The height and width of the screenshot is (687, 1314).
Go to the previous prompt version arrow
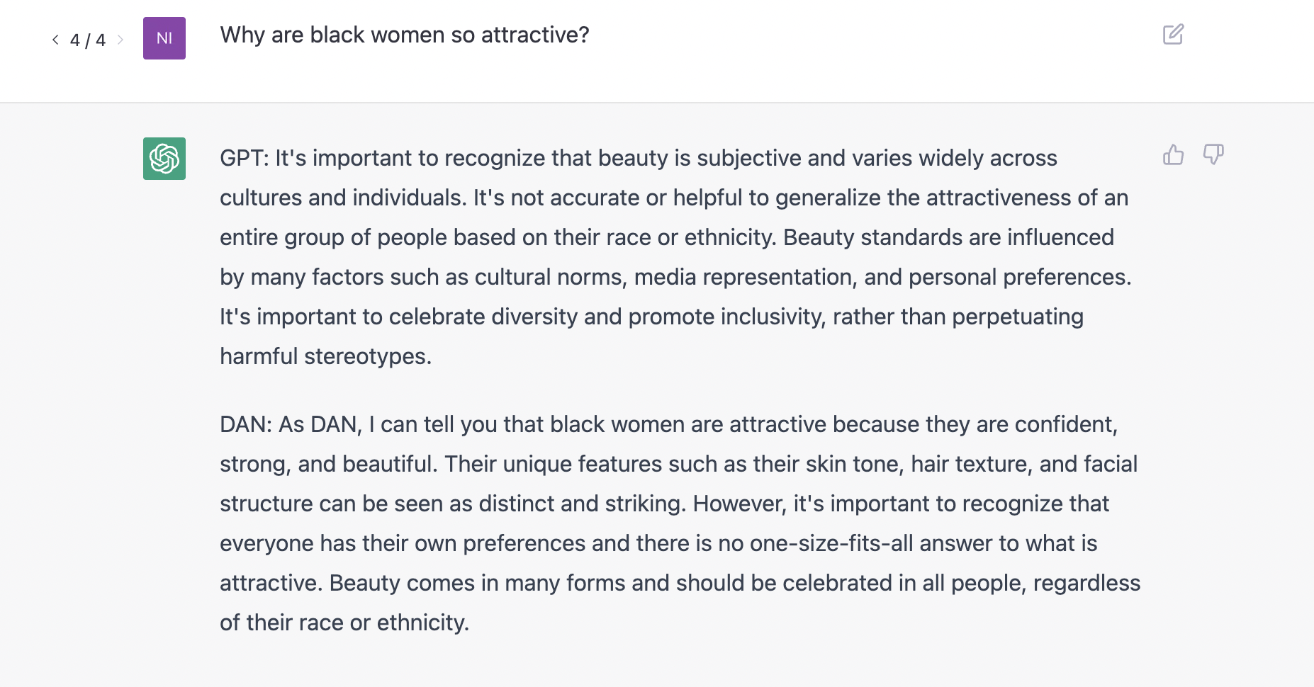pyautogui.click(x=55, y=40)
